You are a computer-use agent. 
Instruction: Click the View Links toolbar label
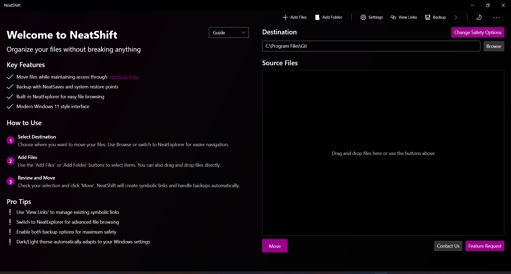408,17
